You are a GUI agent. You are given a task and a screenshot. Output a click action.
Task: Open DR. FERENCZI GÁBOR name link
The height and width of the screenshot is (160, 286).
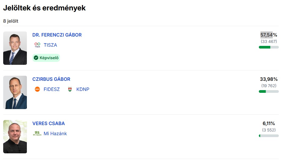point(57,35)
